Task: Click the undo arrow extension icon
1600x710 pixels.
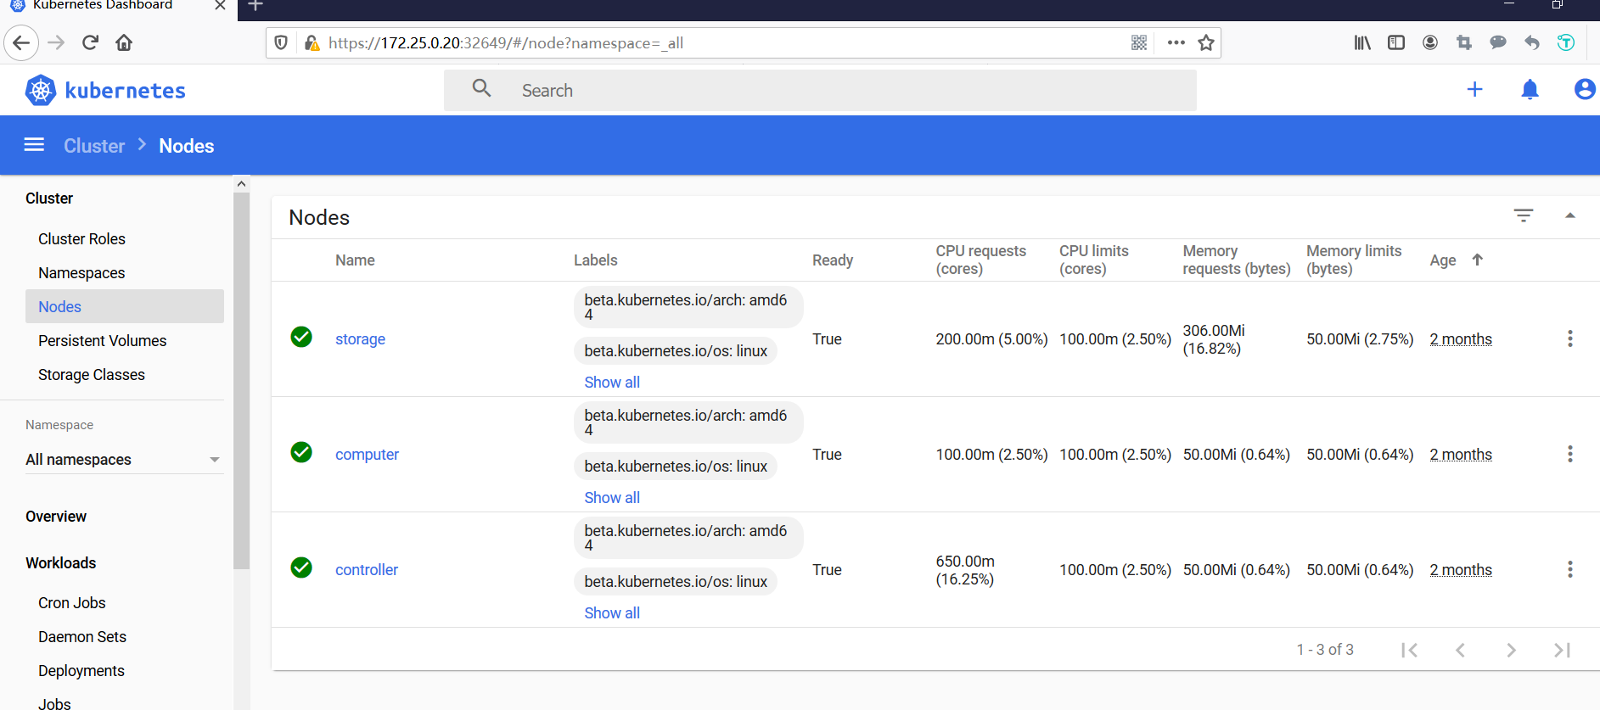Action: click(1532, 42)
